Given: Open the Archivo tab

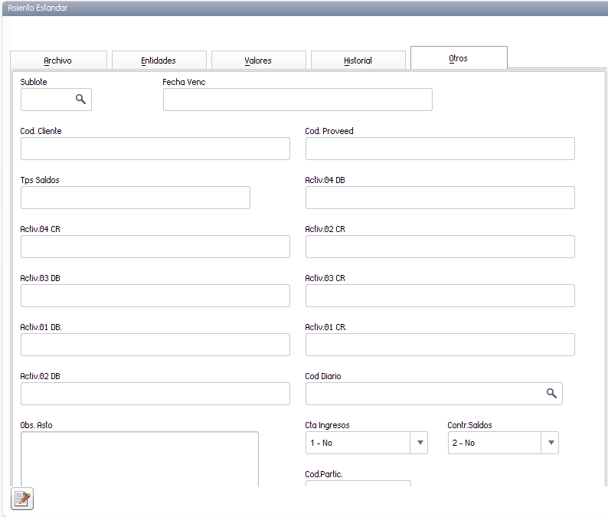Looking at the screenshot, I should coord(58,61).
